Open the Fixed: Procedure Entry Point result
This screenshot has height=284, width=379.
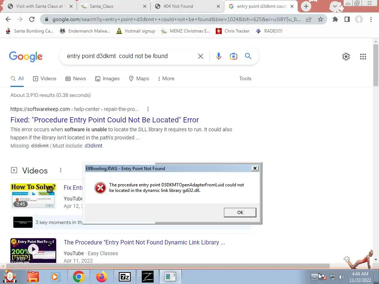pyautogui.click(x=105, y=120)
